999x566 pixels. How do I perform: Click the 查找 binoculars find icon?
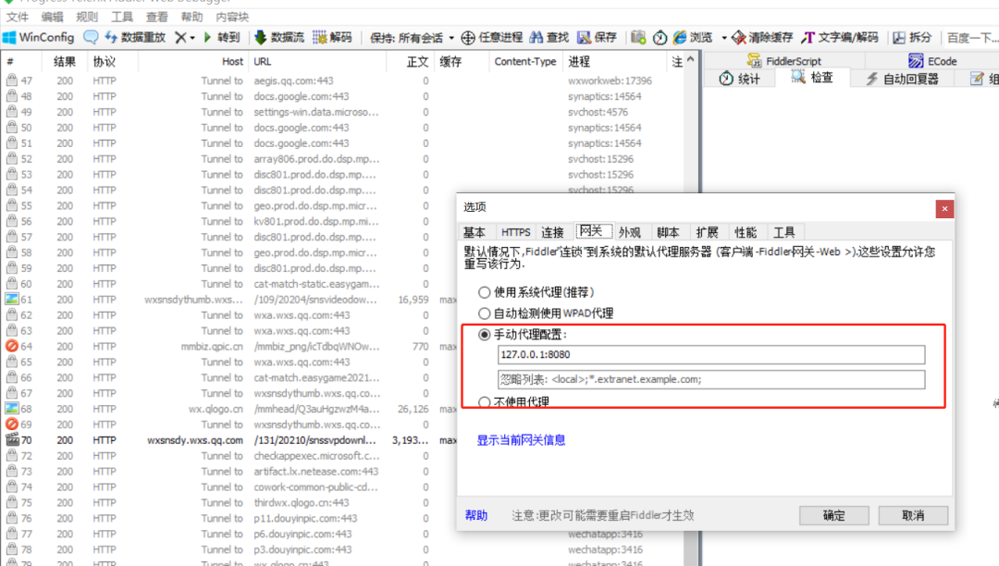coord(536,38)
